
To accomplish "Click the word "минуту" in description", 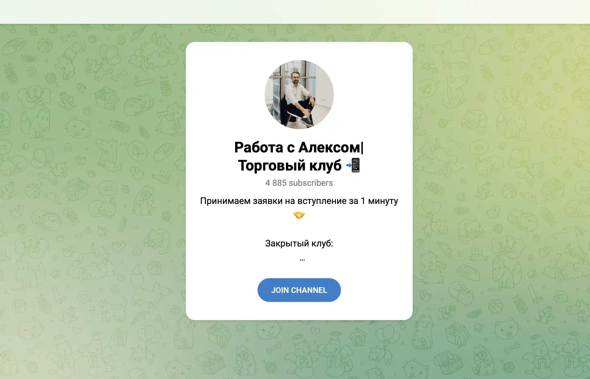I will 383,201.
